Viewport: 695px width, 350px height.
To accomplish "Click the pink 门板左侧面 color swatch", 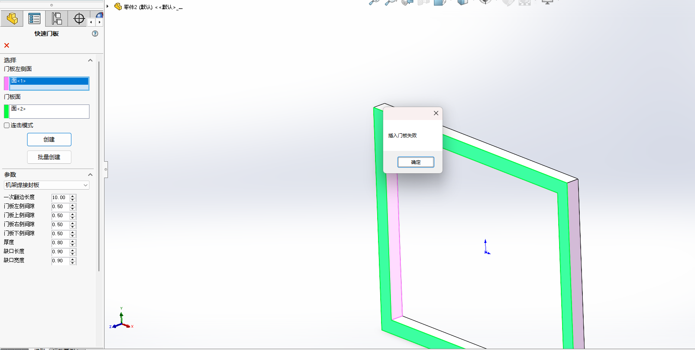I will 6,83.
